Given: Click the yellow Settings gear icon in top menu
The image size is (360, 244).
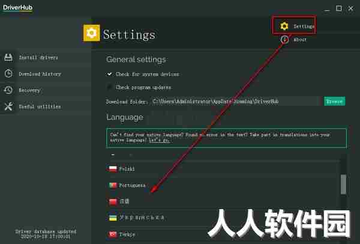Looking at the screenshot, I should pos(284,26).
